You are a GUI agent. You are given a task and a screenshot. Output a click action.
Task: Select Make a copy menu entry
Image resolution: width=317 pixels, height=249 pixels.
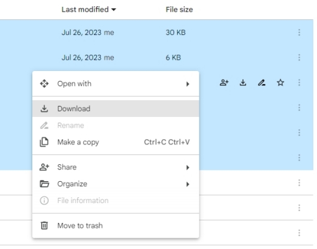point(116,142)
